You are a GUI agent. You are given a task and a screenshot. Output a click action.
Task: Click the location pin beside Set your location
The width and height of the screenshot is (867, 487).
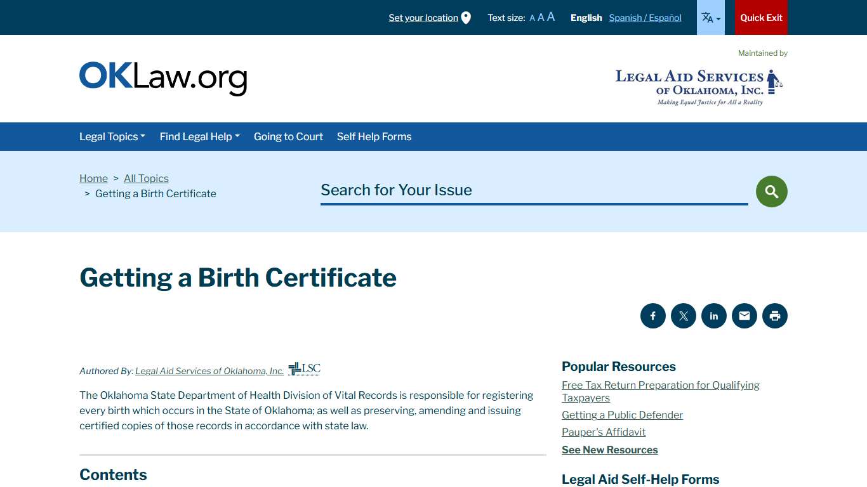click(467, 17)
